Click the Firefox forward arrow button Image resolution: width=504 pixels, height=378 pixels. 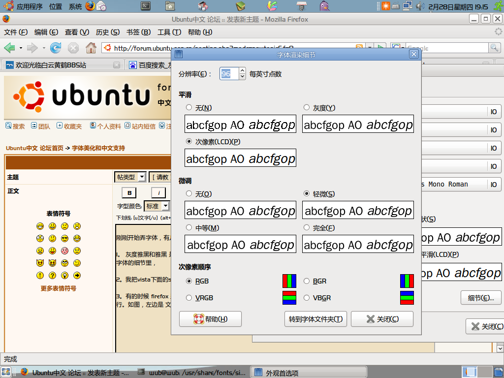[32, 48]
